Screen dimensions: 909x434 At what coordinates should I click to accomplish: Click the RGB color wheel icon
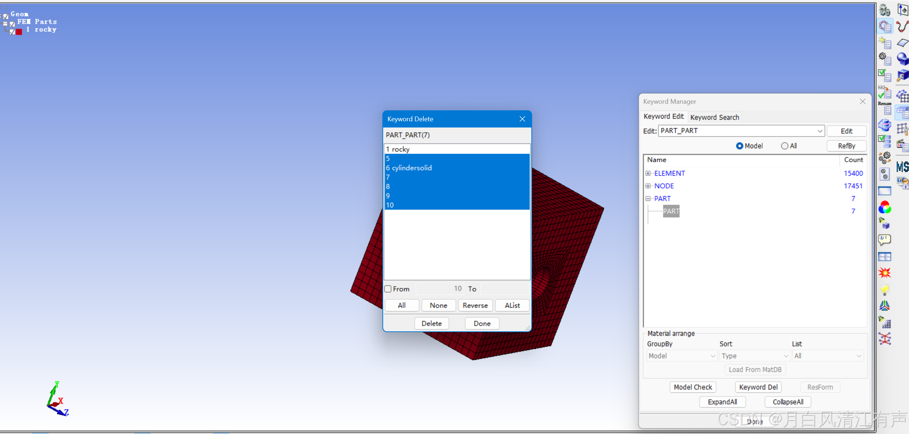click(x=884, y=208)
